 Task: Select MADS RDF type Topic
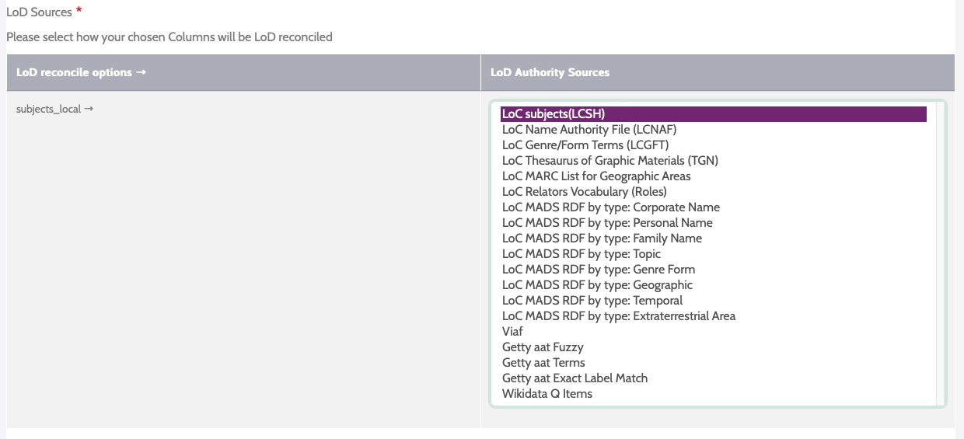click(581, 254)
